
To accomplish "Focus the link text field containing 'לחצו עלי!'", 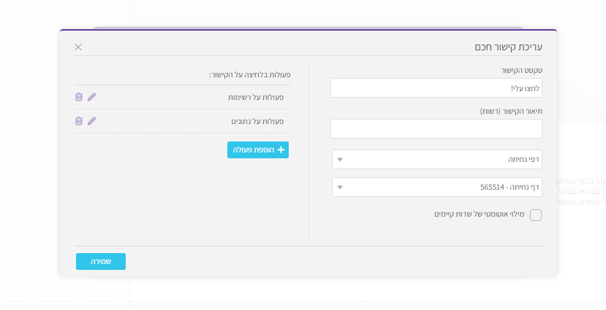I will point(436,88).
